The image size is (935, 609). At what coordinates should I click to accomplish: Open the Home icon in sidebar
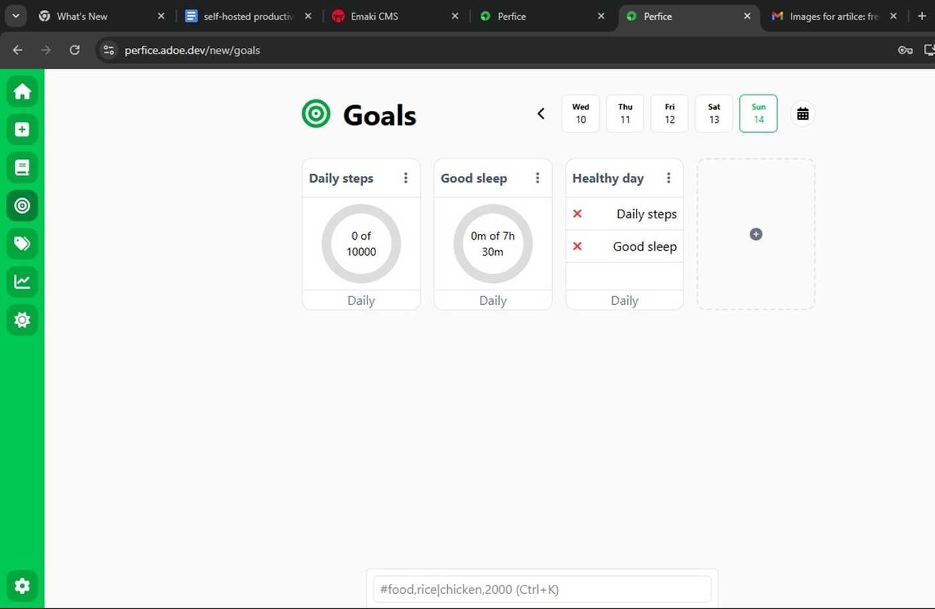tap(22, 91)
